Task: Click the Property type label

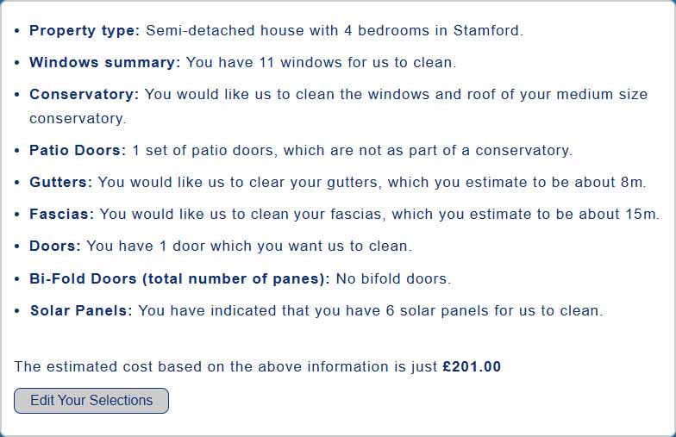Action: pyautogui.click(x=84, y=31)
